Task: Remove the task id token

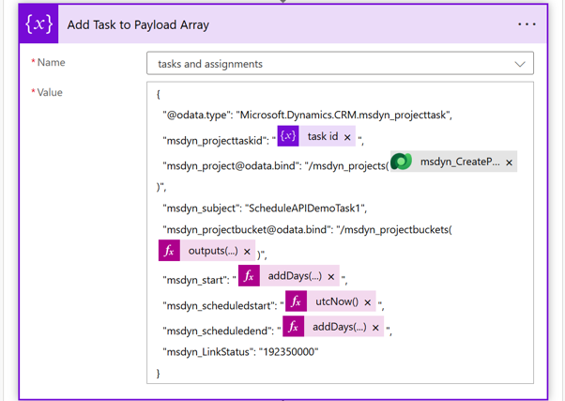Action: [x=347, y=137]
